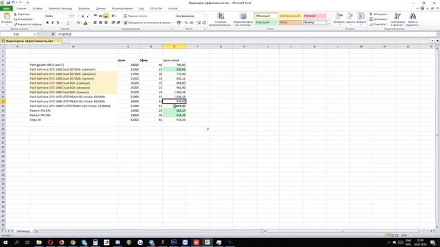Open the Windows Start menu

[5, 242]
